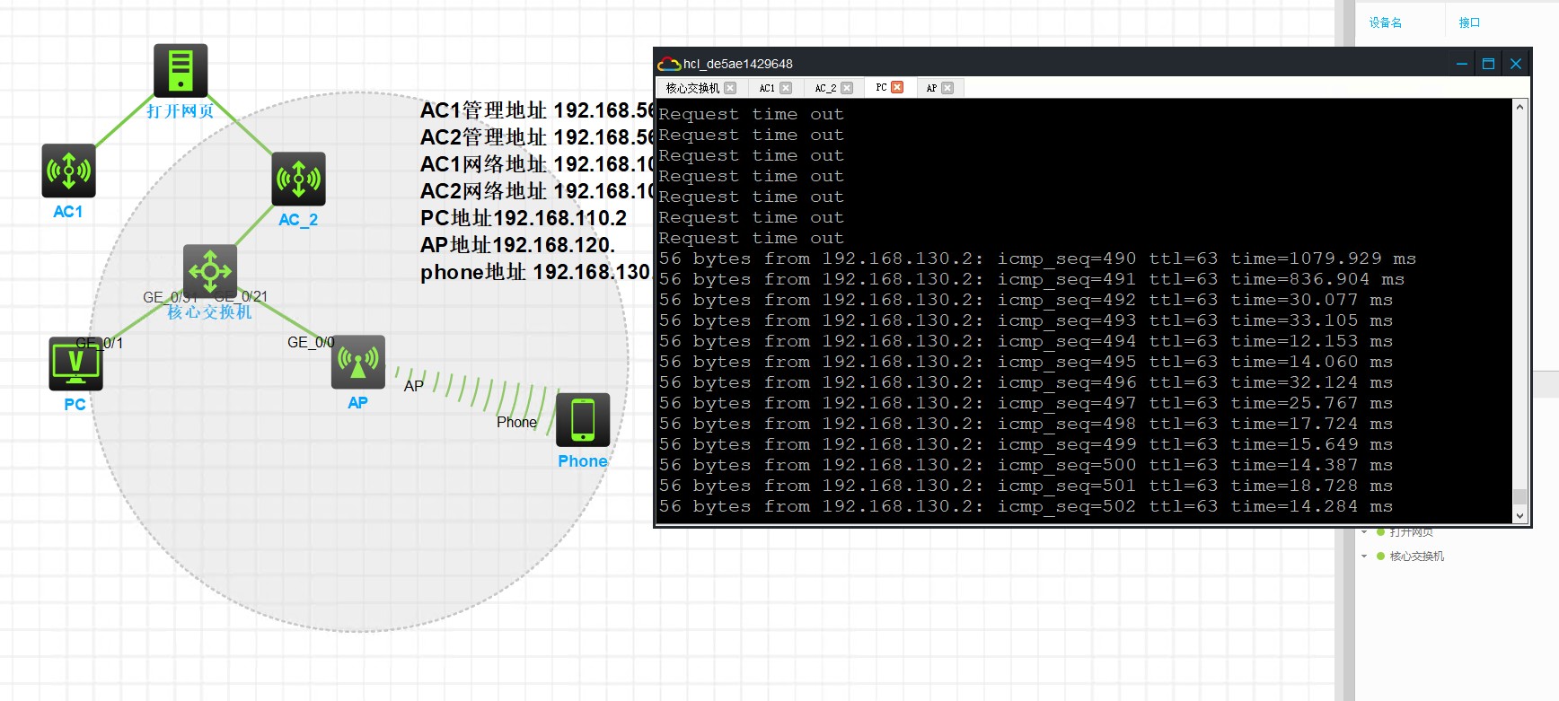
Task: Select the server device icon labeled 打开网页
Action: click(181, 70)
